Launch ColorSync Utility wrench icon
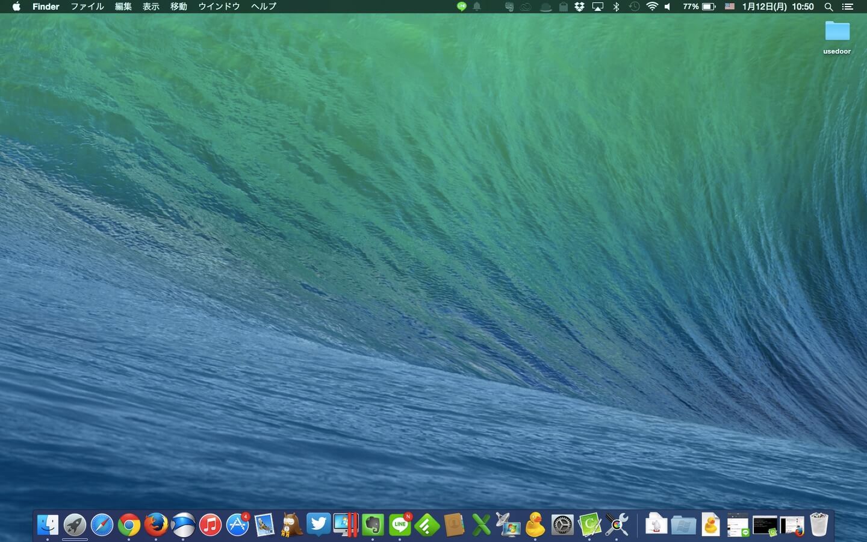The height and width of the screenshot is (542, 867). point(617,525)
